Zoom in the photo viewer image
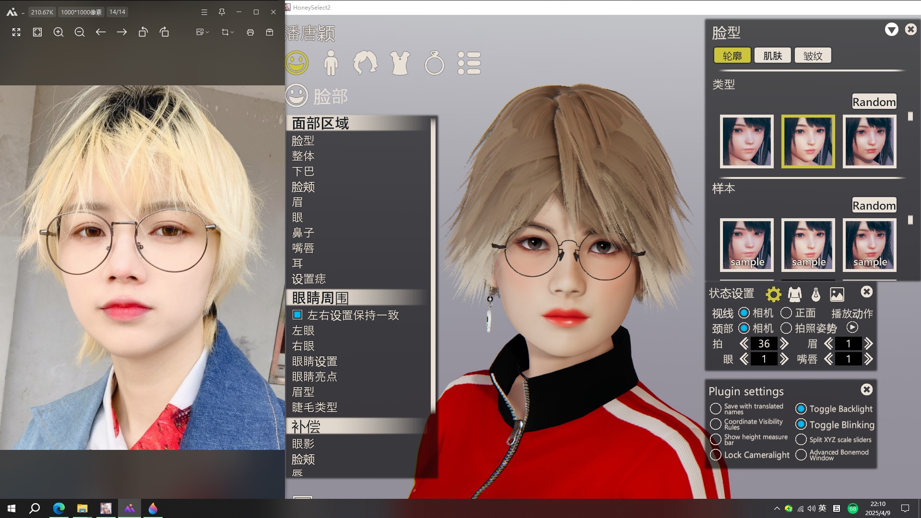The width and height of the screenshot is (921, 518). click(x=59, y=32)
